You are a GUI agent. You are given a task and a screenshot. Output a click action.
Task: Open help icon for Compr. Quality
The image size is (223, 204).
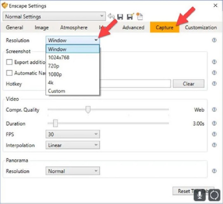[214, 110]
